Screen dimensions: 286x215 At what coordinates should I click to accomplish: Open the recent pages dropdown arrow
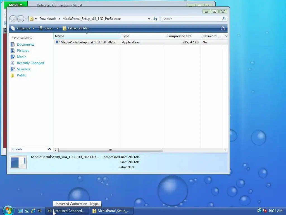[26, 19]
